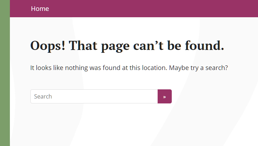The width and height of the screenshot is (258, 146).
Task: Click the words That page in heading
Action: 99,46
